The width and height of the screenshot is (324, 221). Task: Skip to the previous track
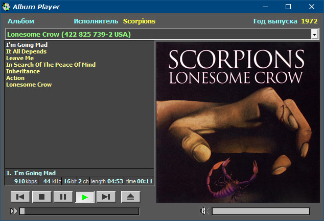20,197
